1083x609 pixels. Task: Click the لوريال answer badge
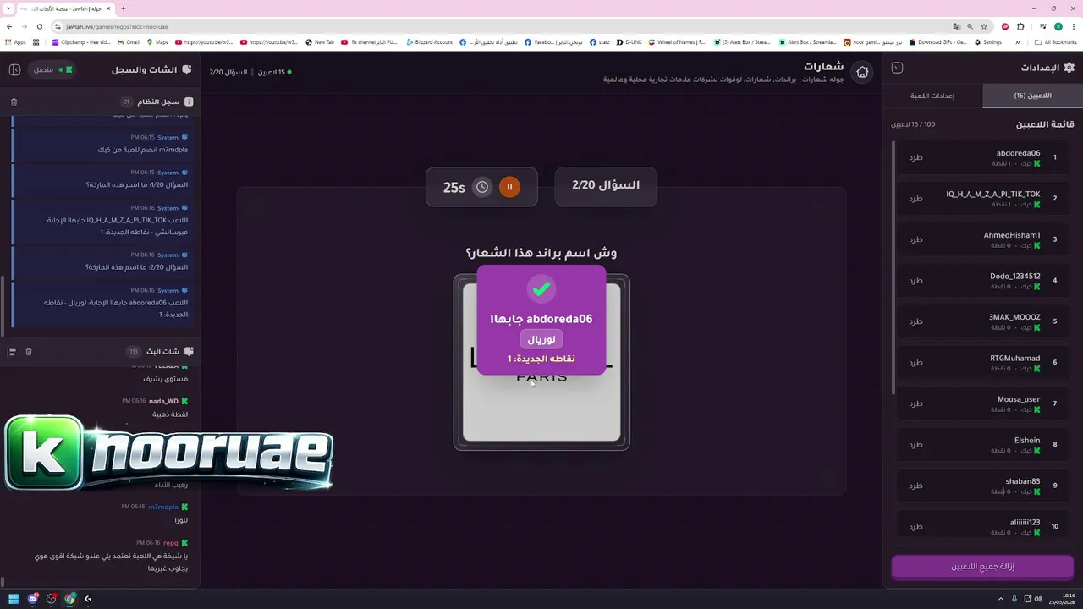541,339
